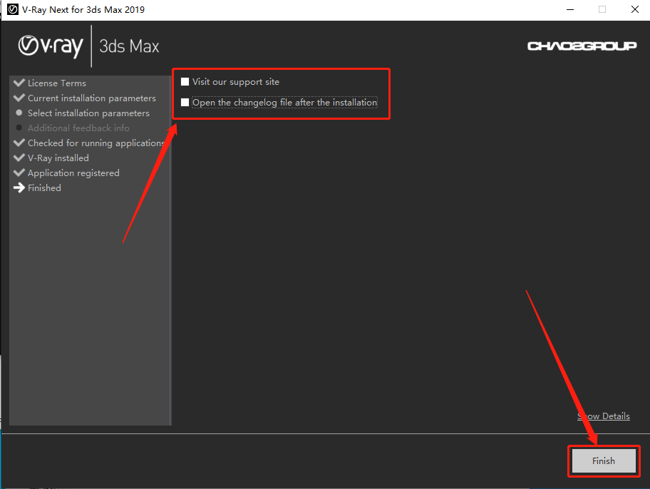650x489 pixels.
Task: Select the Finished step label
Action: (44, 188)
